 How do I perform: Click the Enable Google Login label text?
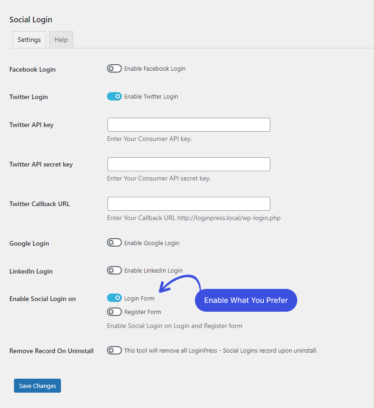click(x=152, y=243)
